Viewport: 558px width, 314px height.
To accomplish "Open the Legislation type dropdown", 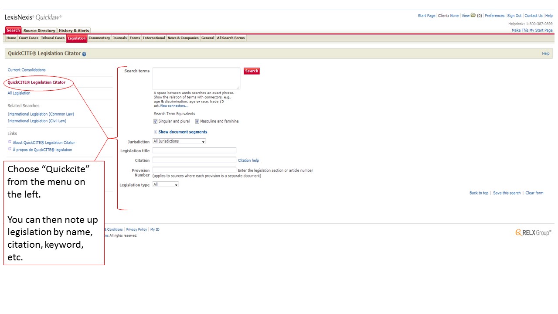I will coord(165,184).
